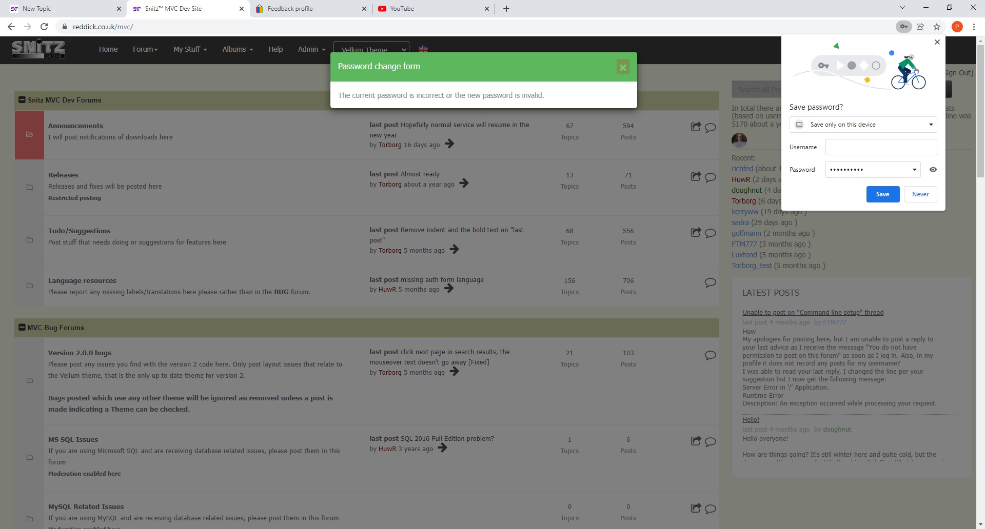Screen dimensions: 985x529
Task: Open the Vellum Theme selector dropdown
Action: (371, 50)
